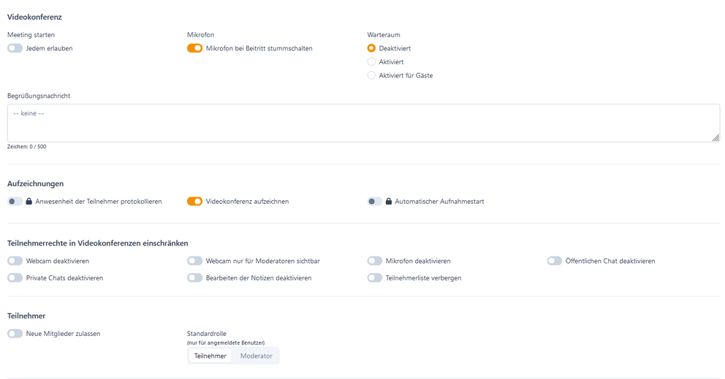Toggle the 'Automatischer Aufnahmestart' switch
Viewport: 725px width, 379px height.
374,202
